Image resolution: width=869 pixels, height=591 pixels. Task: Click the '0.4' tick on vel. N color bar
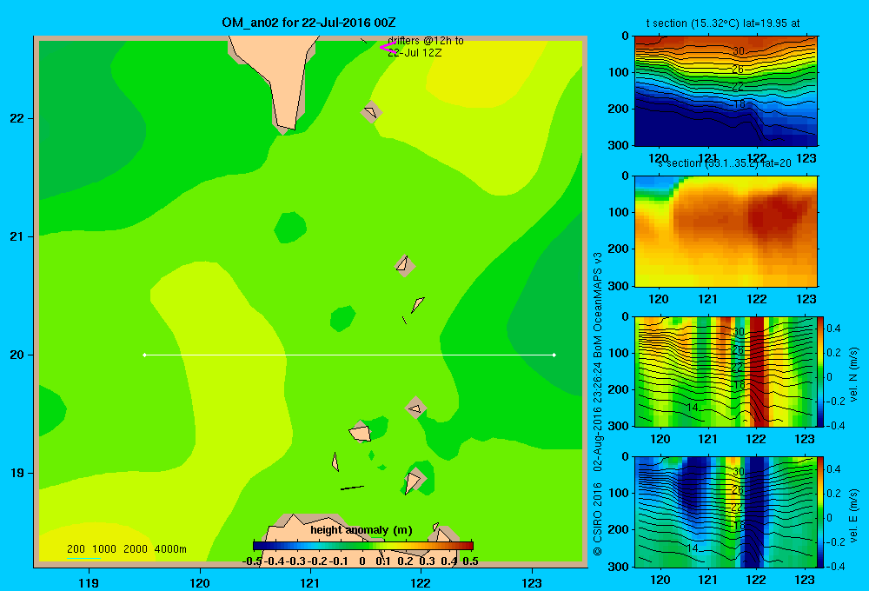point(833,329)
